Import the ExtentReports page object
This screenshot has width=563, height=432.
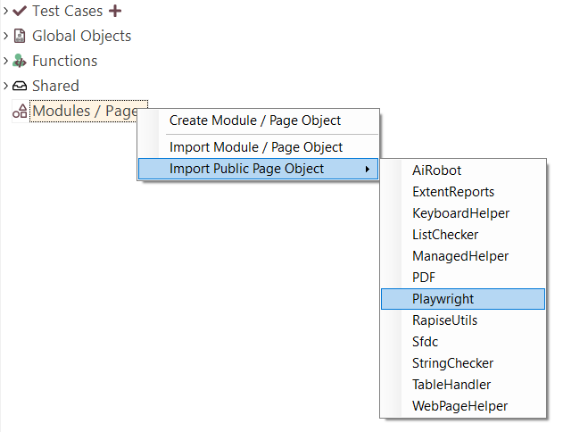[x=452, y=192]
